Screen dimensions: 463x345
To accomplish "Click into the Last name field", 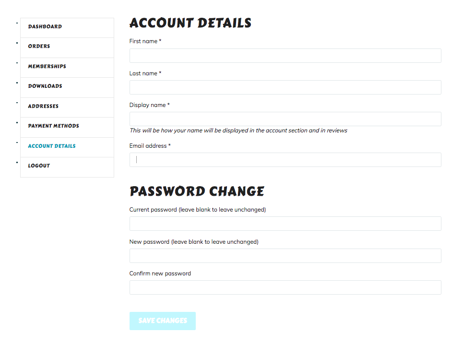I will pos(285,87).
